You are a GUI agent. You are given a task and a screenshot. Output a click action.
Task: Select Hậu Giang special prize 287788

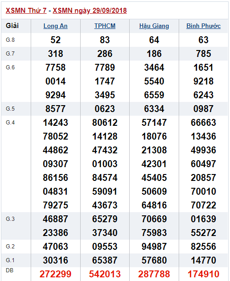(x=154, y=274)
